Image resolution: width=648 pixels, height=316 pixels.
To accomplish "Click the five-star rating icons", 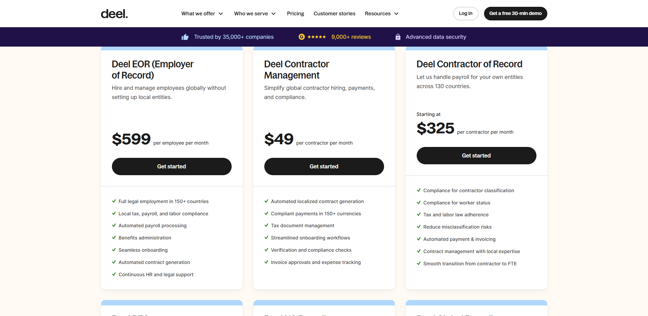I will 317,37.
